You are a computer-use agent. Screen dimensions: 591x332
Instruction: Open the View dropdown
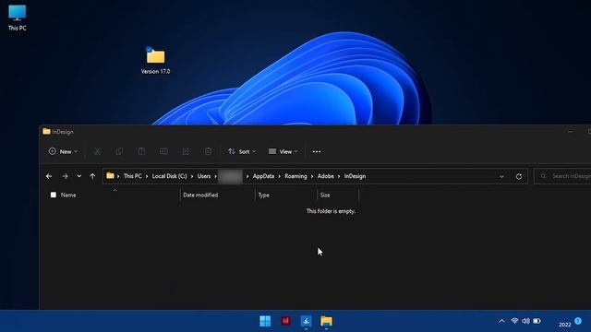point(283,151)
